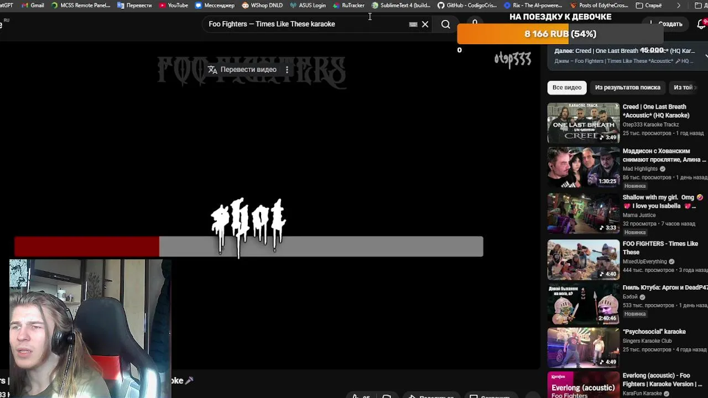
Task: Open the Psychosocial karaoke thumbnail
Action: (x=584, y=348)
